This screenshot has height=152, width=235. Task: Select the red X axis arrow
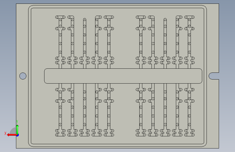click(x=12, y=135)
